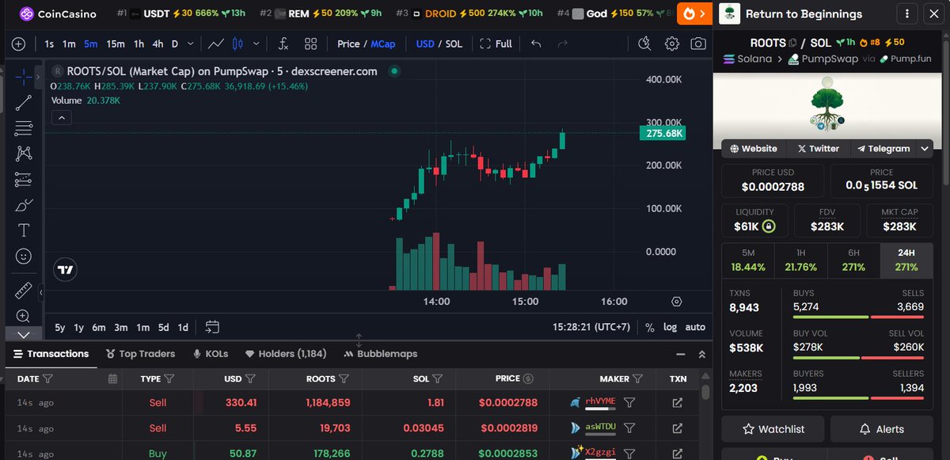Open the token Website link
Screen dimensions: 950x460
[x=754, y=148]
